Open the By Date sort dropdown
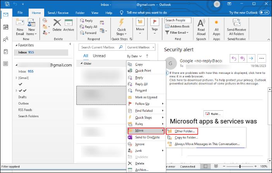272x173 pixels. pyautogui.click(x=134, y=56)
